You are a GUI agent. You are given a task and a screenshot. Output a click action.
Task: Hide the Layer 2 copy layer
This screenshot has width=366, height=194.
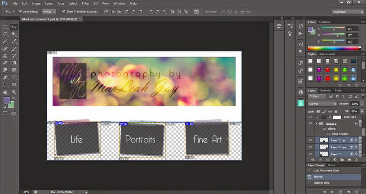coord(310,147)
